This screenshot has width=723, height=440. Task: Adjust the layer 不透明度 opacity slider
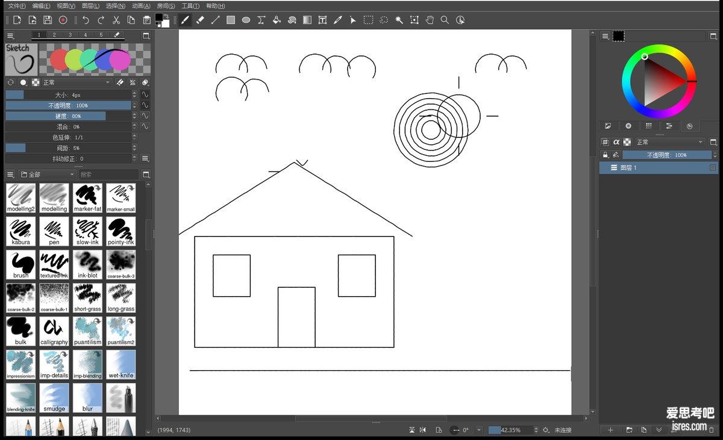click(667, 155)
